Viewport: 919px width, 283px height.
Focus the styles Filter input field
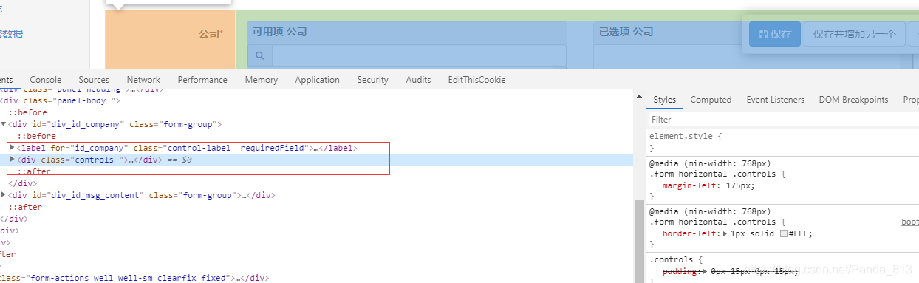pos(783,119)
